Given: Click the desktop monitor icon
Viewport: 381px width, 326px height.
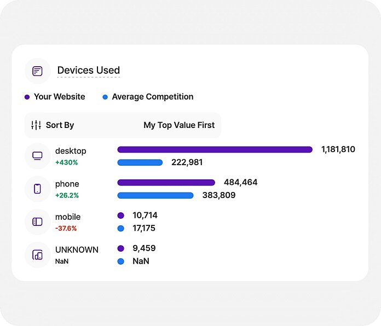Looking at the screenshot, I should (x=37, y=156).
